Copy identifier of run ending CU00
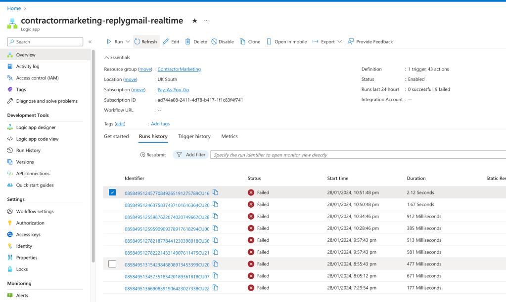 pyautogui.click(x=216, y=228)
